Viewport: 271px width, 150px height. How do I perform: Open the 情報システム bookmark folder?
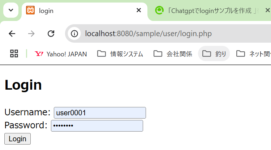tap(120, 54)
